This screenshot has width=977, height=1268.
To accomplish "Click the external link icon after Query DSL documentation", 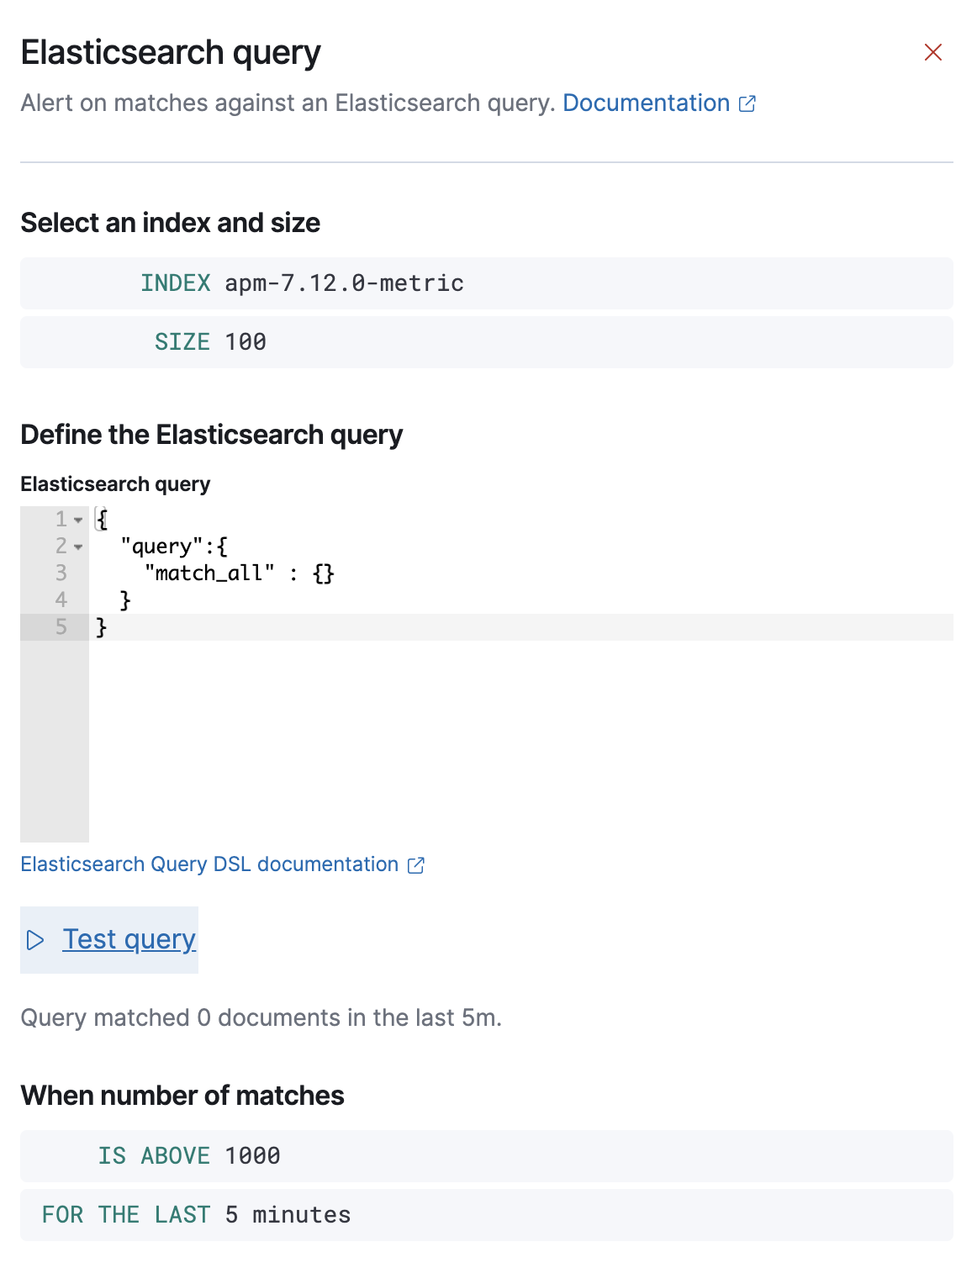I will [416, 865].
